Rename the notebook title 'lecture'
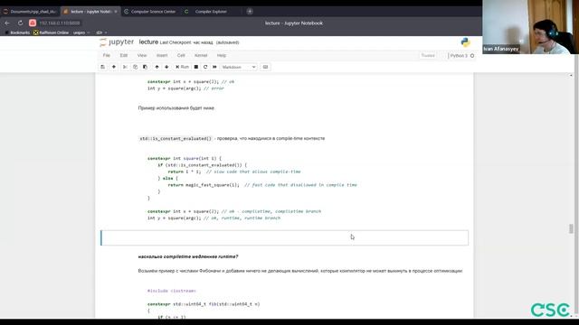 coord(148,42)
